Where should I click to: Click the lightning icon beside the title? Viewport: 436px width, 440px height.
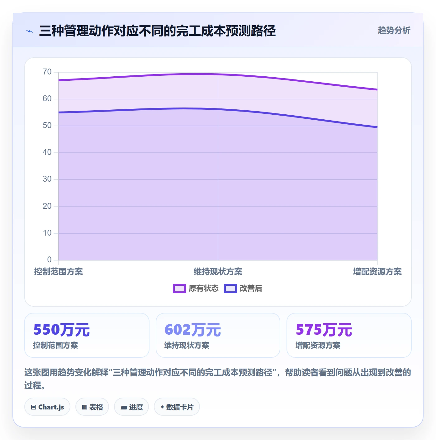[30, 31]
